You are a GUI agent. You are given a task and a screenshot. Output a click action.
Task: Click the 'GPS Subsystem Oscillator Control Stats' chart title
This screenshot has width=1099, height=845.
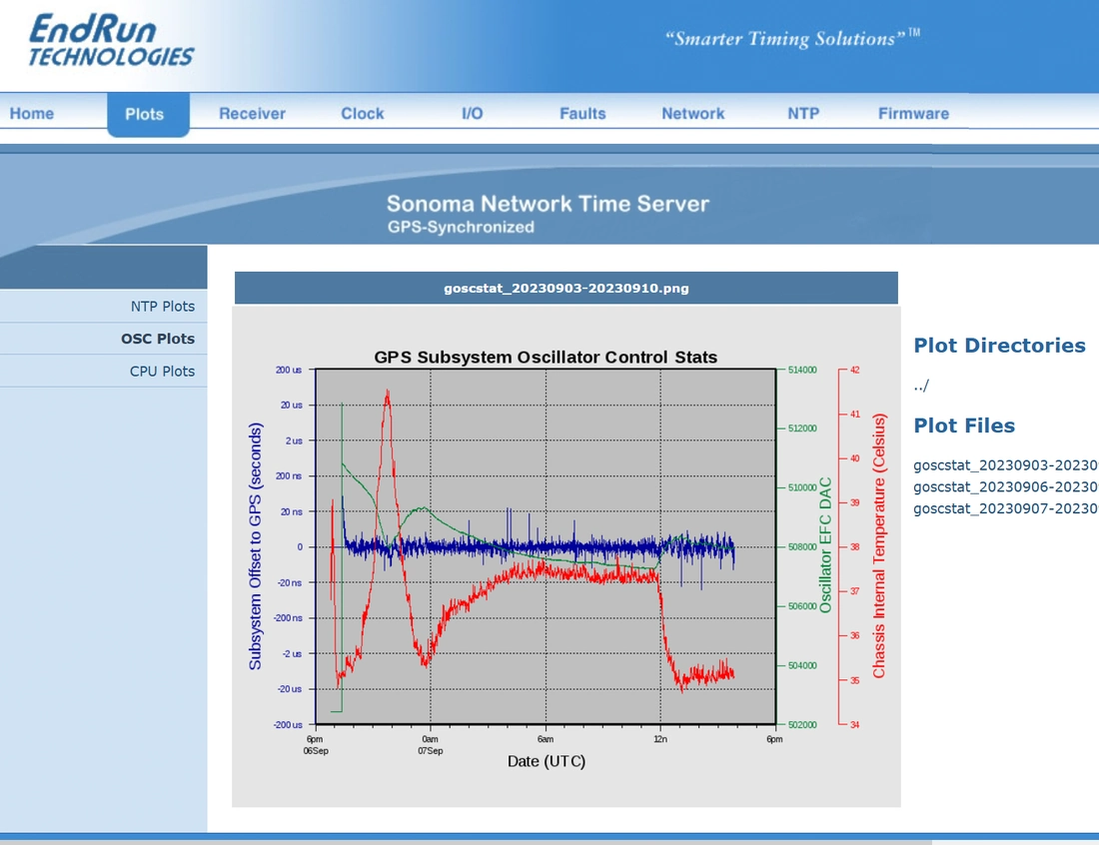546,358
